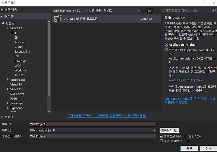217x152 pixels.
Task: Open the .NET Framework version dropdown
Action: [x=70, y=11]
